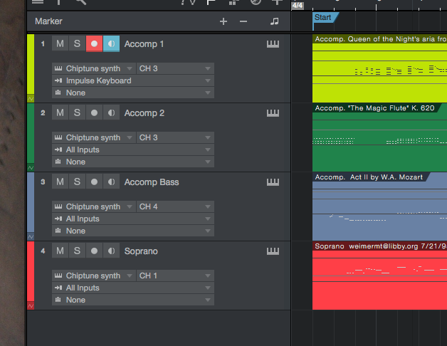This screenshot has width=447, height=346.
Task: Solo the Accomp Bass track
Action: (77, 182)
